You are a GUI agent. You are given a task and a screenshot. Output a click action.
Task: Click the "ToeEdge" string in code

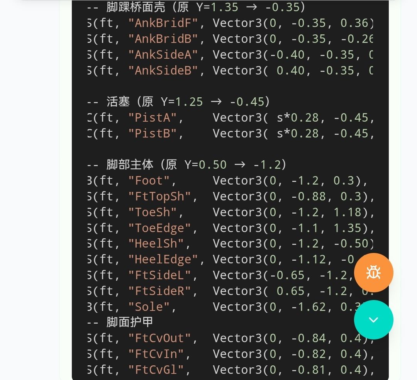pos(159,228)
